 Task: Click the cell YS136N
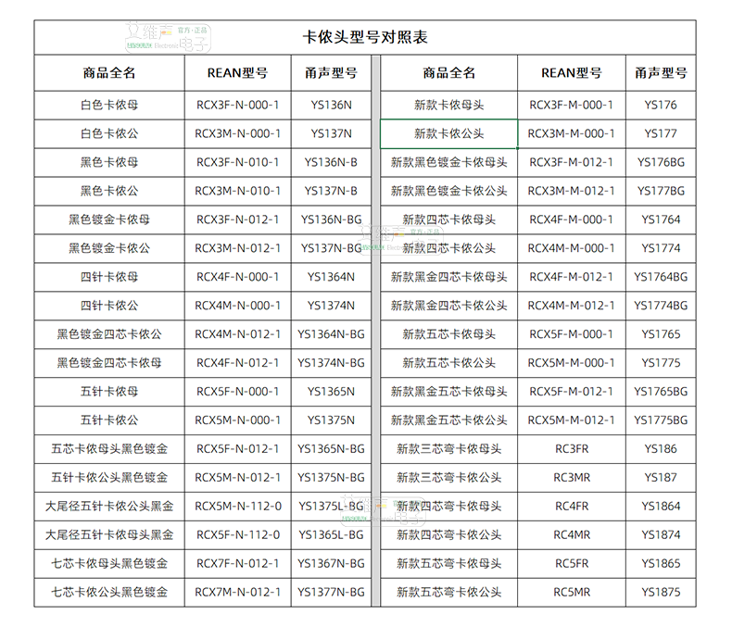pyautogui.click(x=331, y=106)
